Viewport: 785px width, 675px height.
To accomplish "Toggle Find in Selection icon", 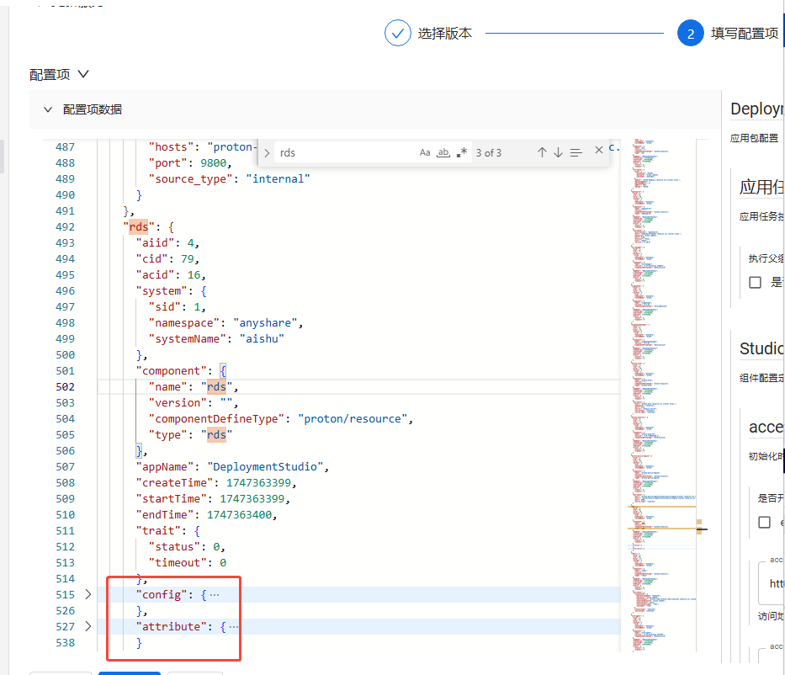I will (576, 152).
